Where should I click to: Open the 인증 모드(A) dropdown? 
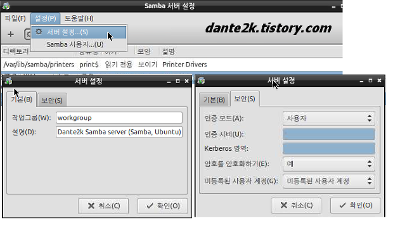(x=329, y=118)
